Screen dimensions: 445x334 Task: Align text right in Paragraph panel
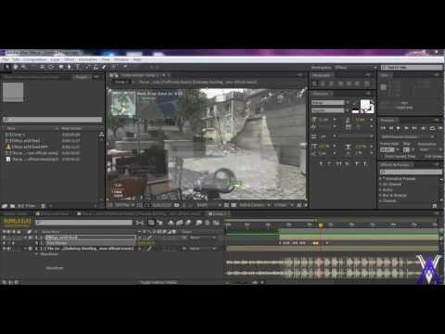click(331, 83)
